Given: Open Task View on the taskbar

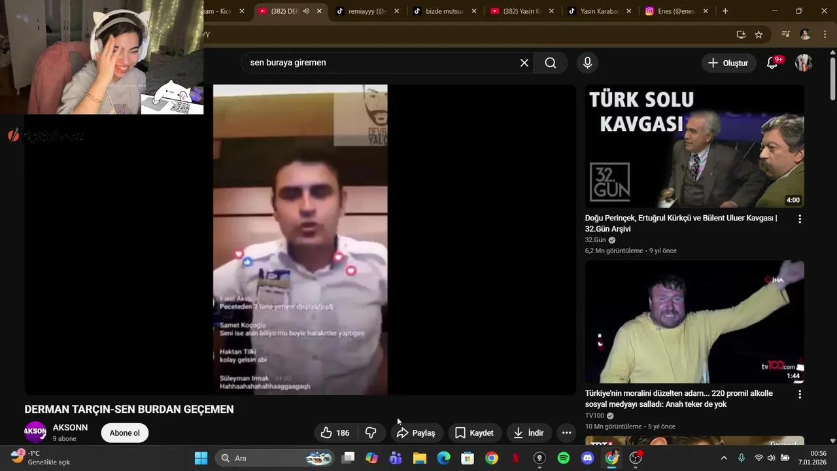Looking at the screenshot, I should pos(348,458).
